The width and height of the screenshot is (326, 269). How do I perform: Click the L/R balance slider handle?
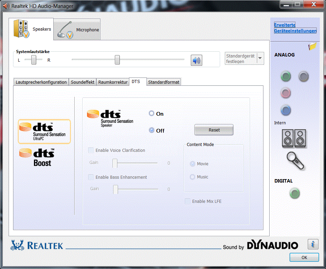pos(34,60)
